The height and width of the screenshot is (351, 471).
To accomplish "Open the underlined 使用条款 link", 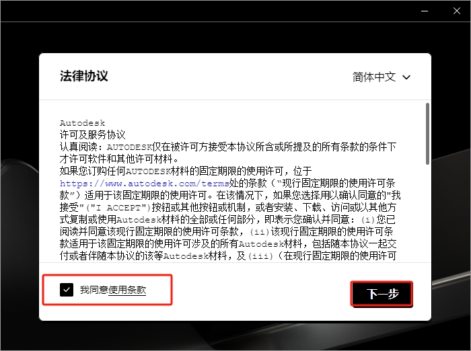I will [x=127, y=290].
